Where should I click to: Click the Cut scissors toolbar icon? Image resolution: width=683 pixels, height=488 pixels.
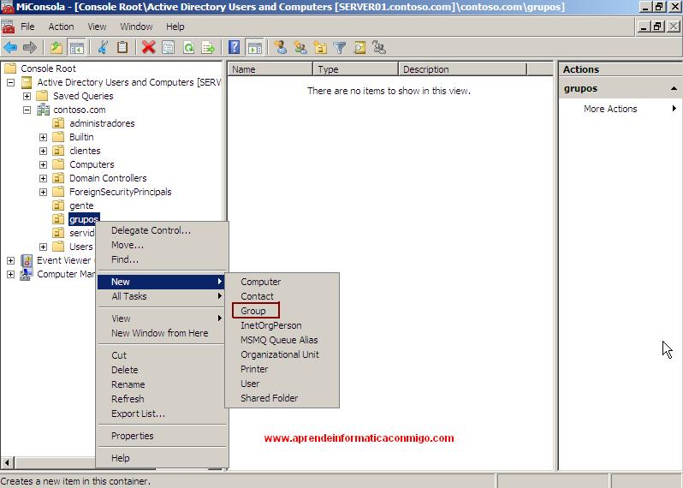pos(104,48)
